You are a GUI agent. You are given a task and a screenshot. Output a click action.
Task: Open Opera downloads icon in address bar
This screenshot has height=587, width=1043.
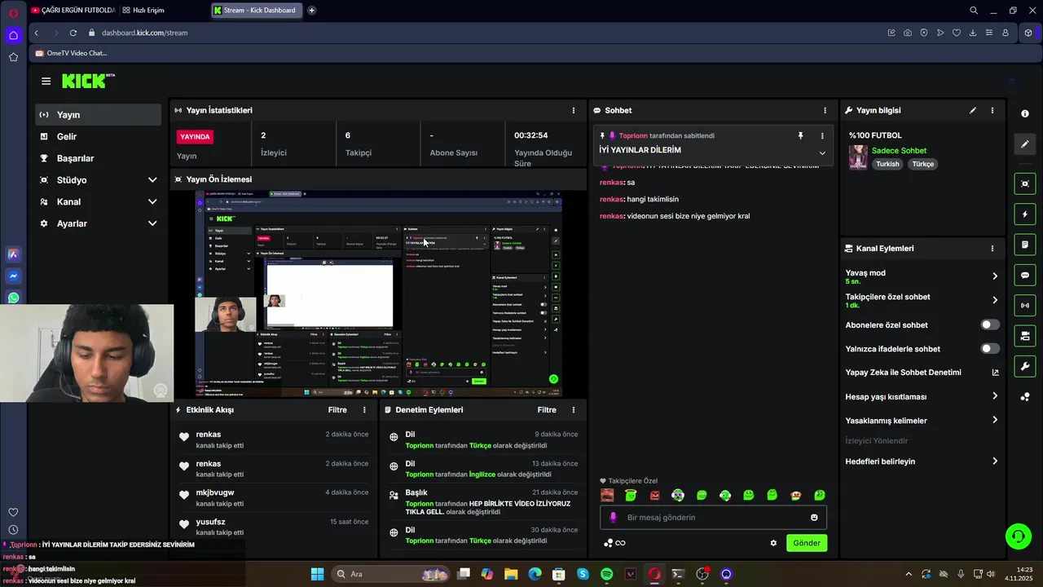973,33
